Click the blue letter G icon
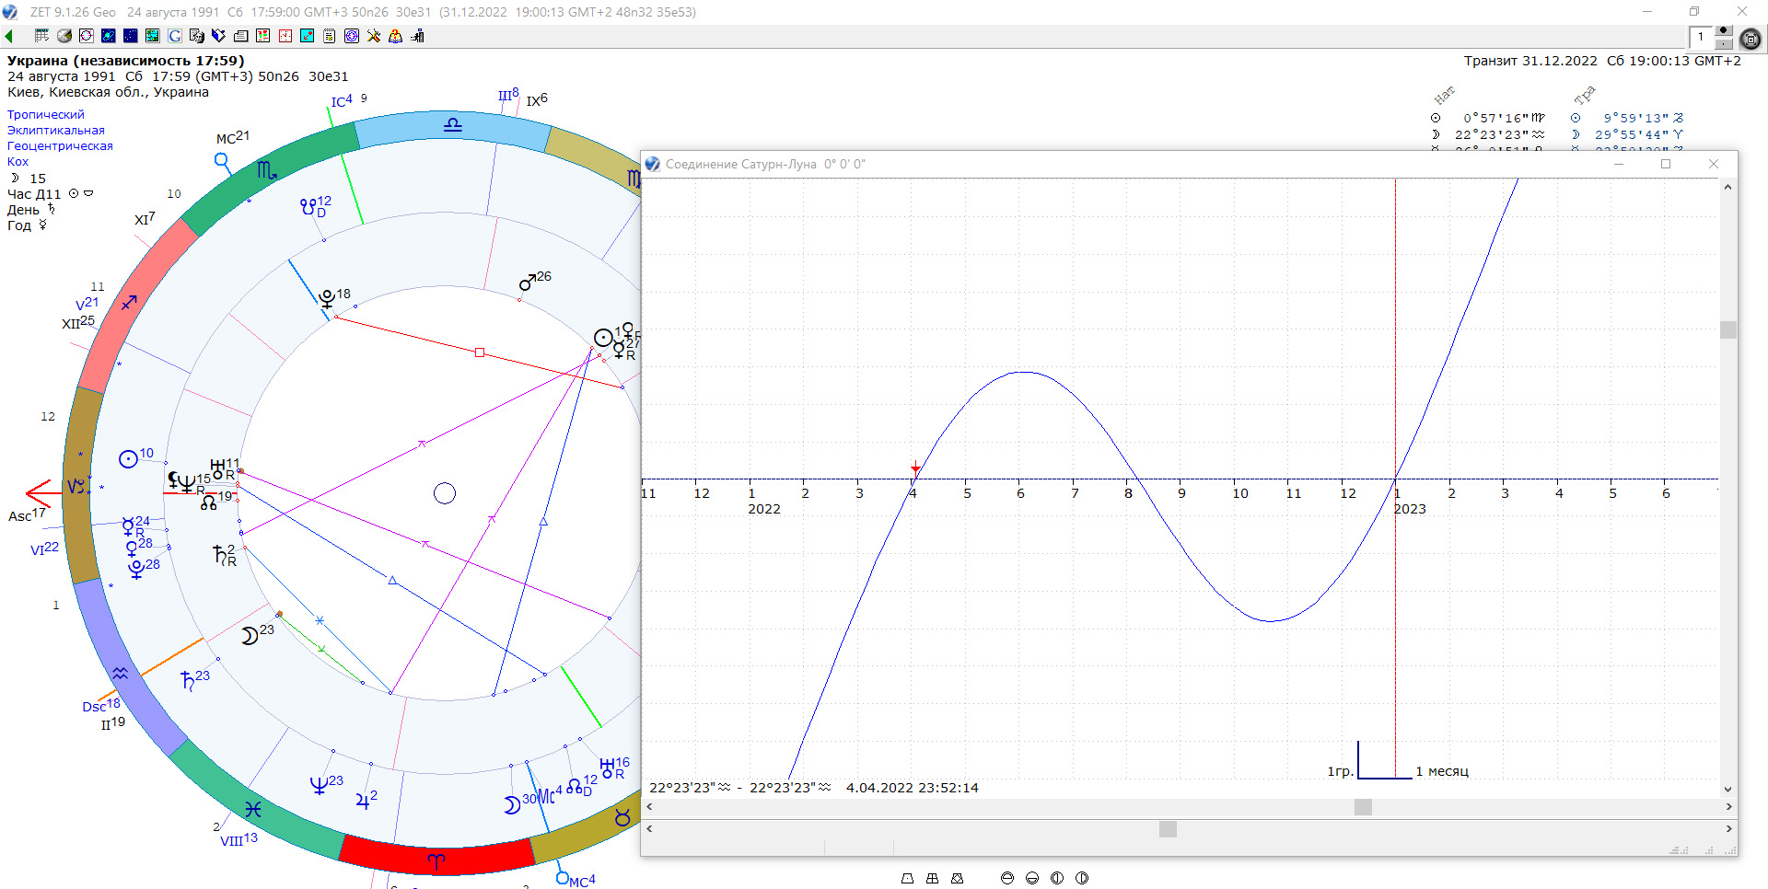Screen dimensions: 1768x889 click(x=175, y=36)
